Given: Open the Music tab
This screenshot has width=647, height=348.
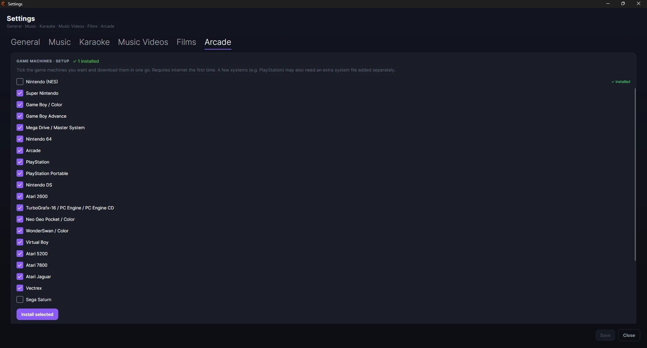Looking at the screenshot, I should coord(60,42).
